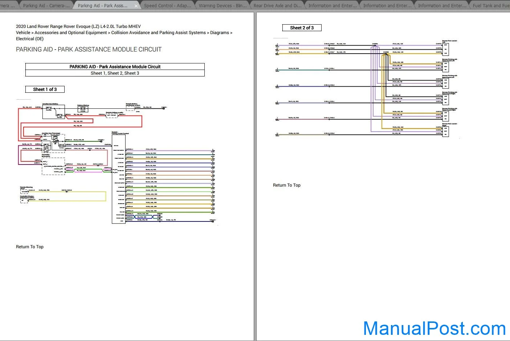Screen dimensions: 510x341
Task: Select the 2020 Land Rover Range Rover Evoque title
Action: [x=78, y=26]
